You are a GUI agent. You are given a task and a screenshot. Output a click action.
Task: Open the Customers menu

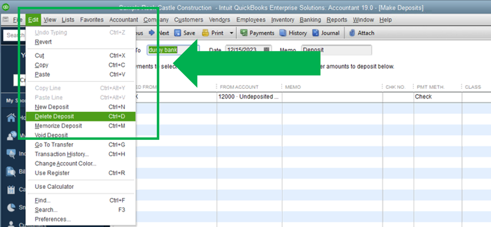188,20
